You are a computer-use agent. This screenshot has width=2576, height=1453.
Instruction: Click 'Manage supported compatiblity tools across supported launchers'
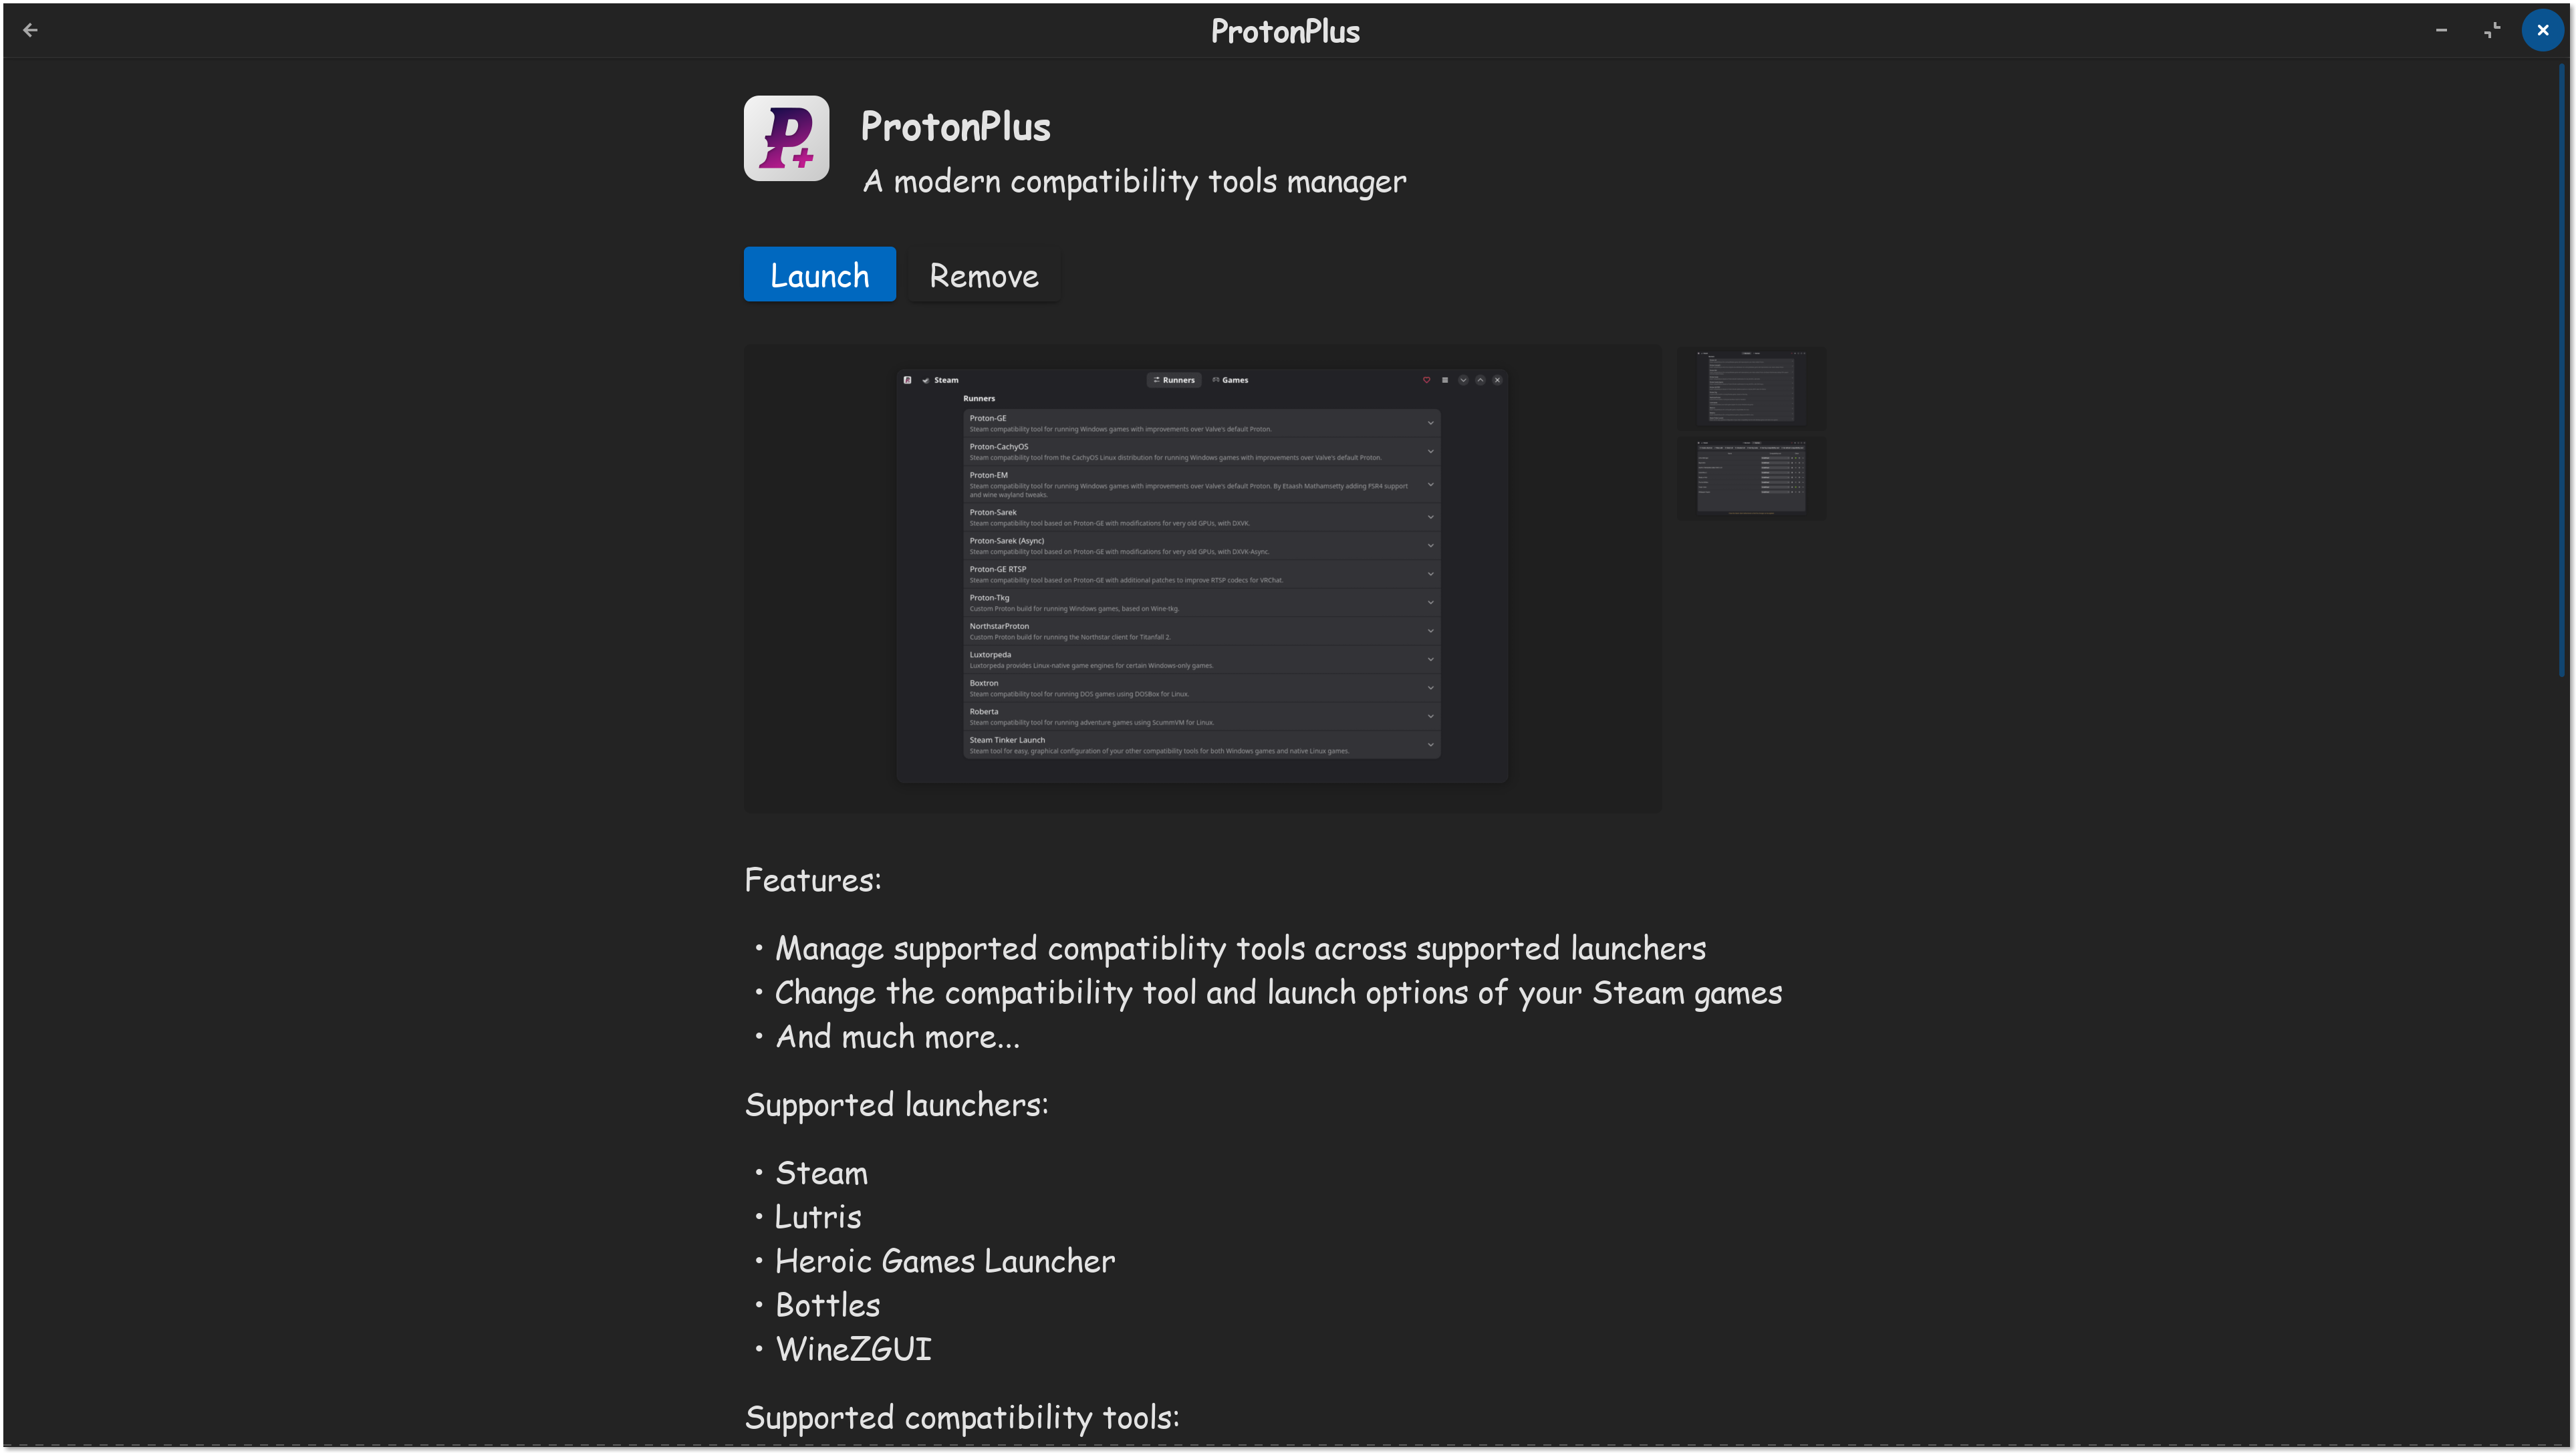tap(1241, 948)
